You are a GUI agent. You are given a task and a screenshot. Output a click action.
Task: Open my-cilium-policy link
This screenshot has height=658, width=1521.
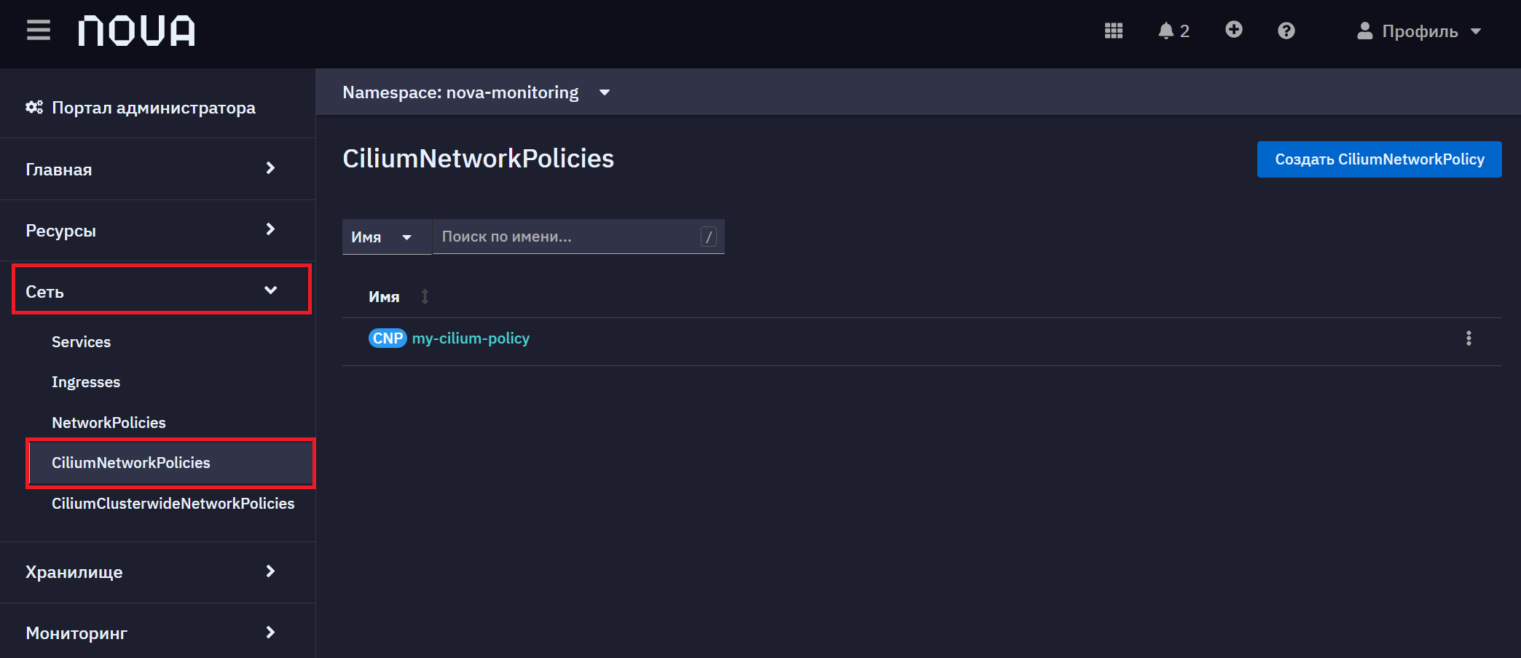pos(471,338)
